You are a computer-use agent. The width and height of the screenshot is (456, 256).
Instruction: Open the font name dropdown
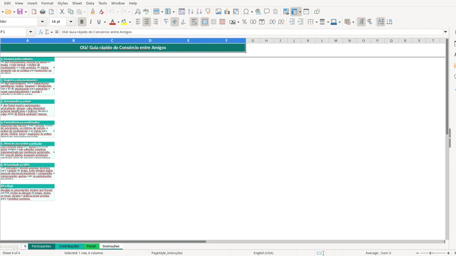42,22
